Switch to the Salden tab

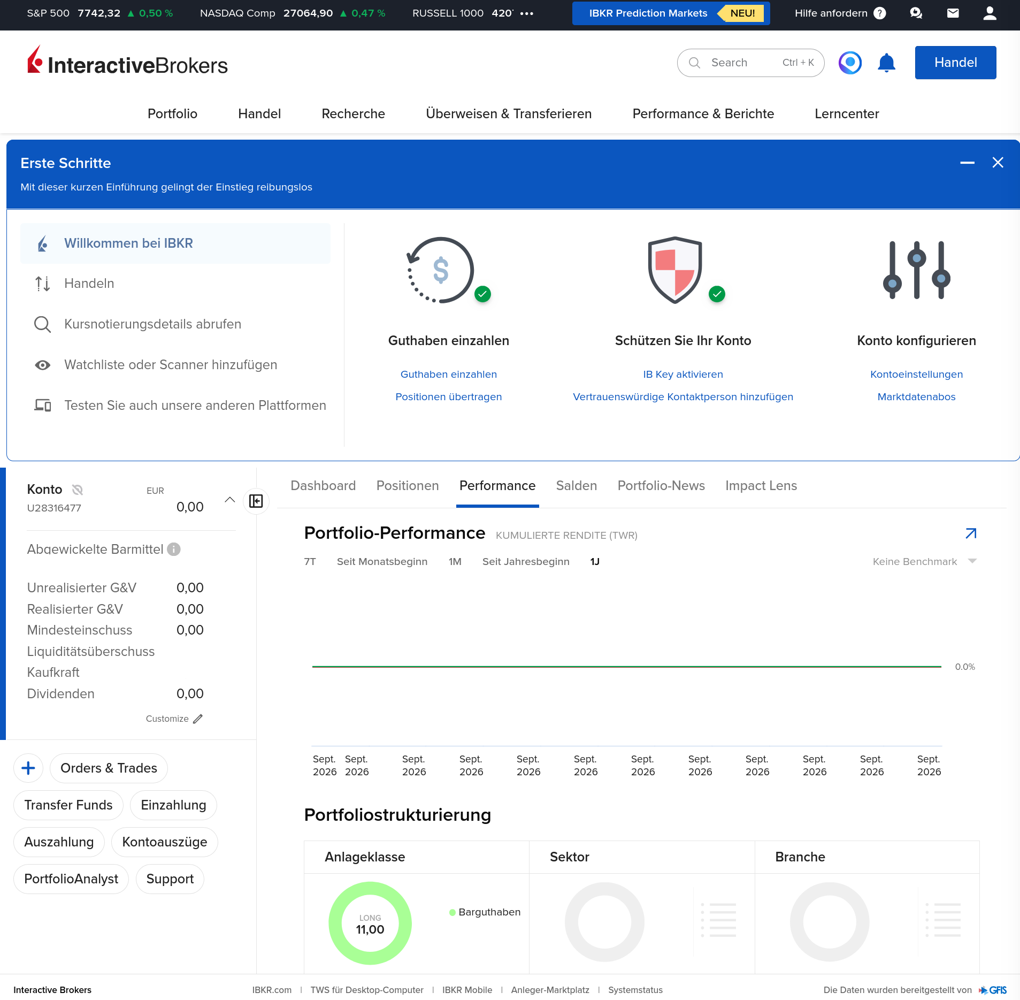[577, 486]
